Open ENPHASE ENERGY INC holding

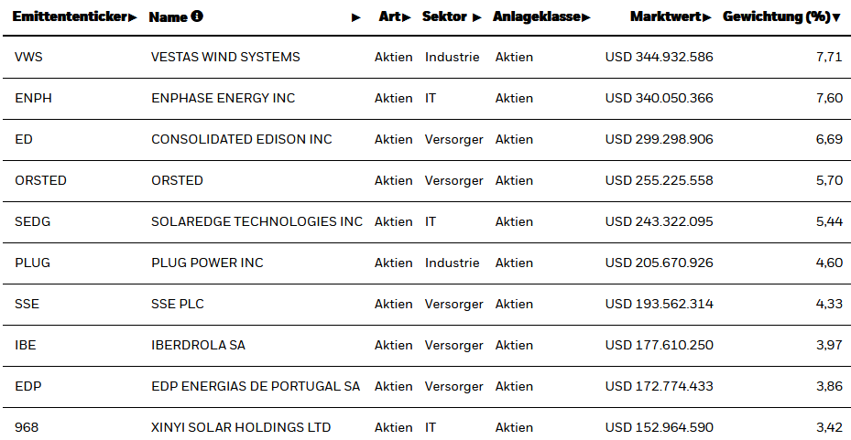click(x=223, y=98)
